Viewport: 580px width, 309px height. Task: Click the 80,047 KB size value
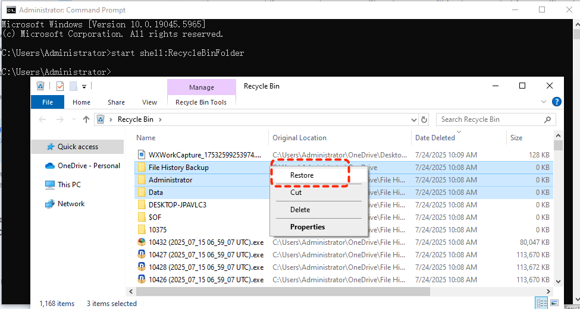click(x=535, y=242)
